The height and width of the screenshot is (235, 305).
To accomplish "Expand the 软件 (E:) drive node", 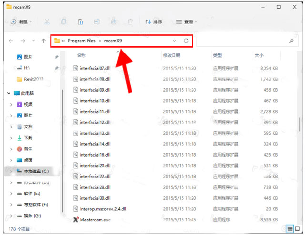I will (11, 193).
